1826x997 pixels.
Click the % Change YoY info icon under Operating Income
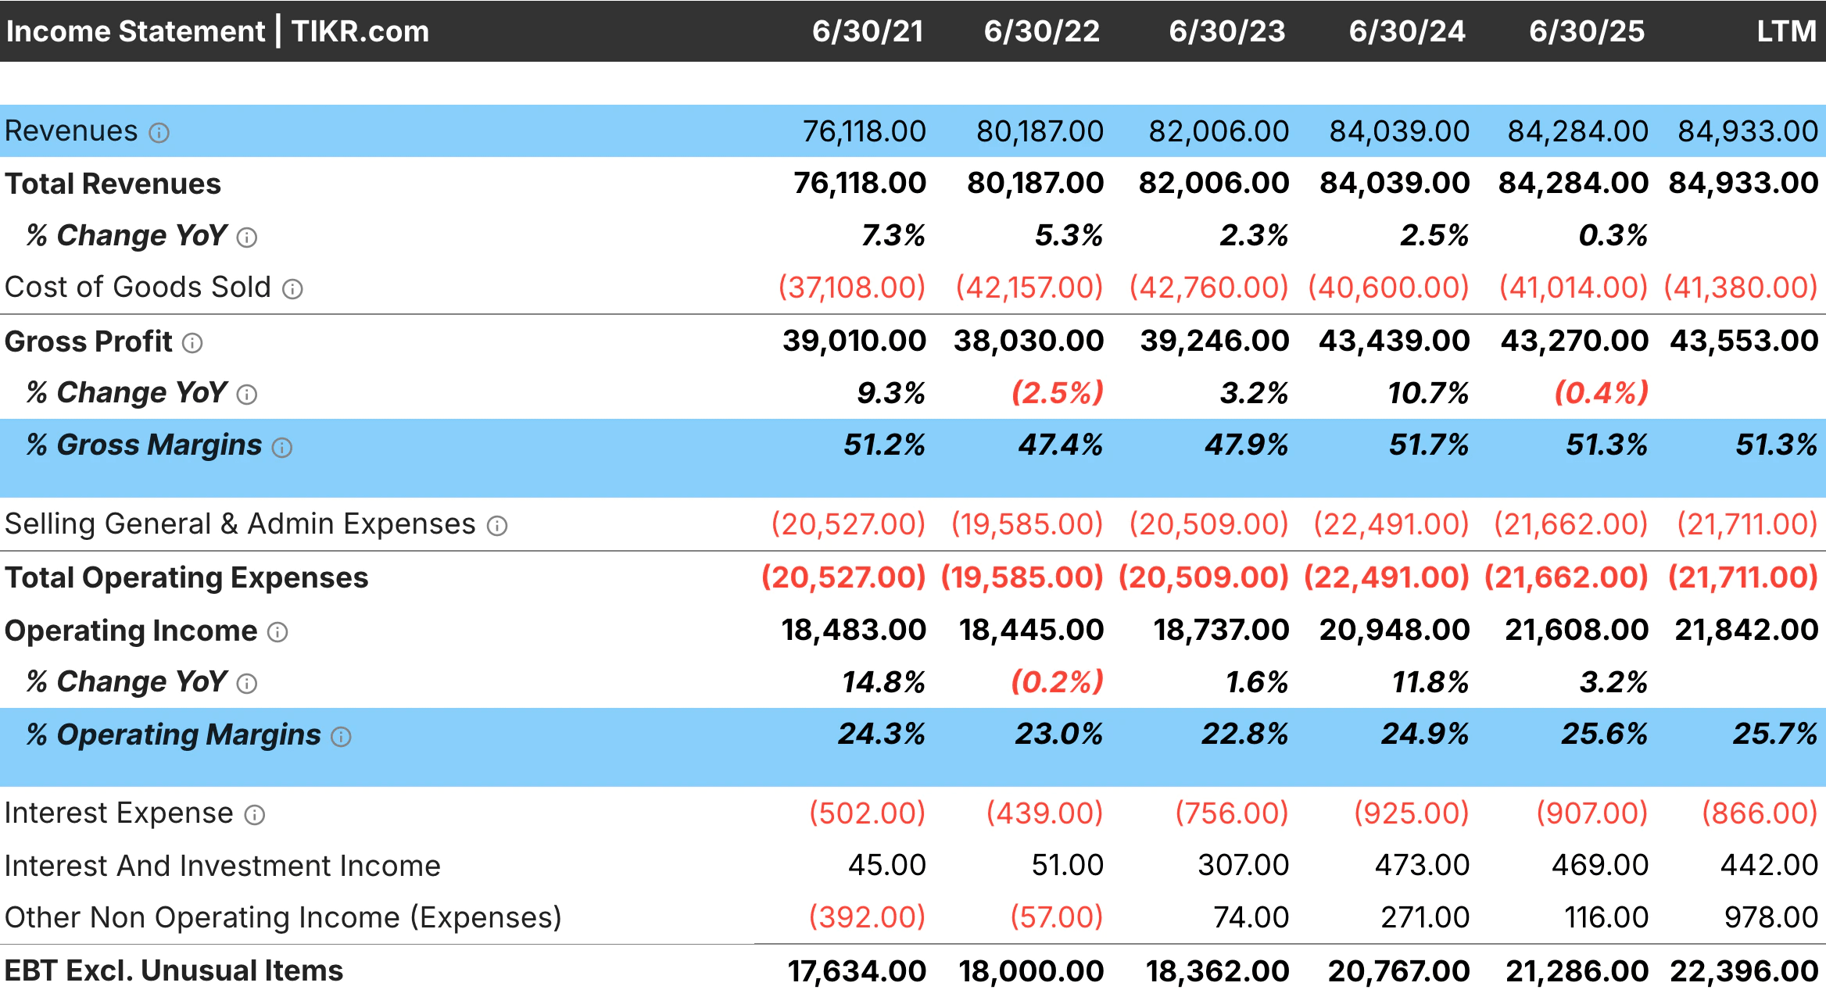tap(247, 683)
